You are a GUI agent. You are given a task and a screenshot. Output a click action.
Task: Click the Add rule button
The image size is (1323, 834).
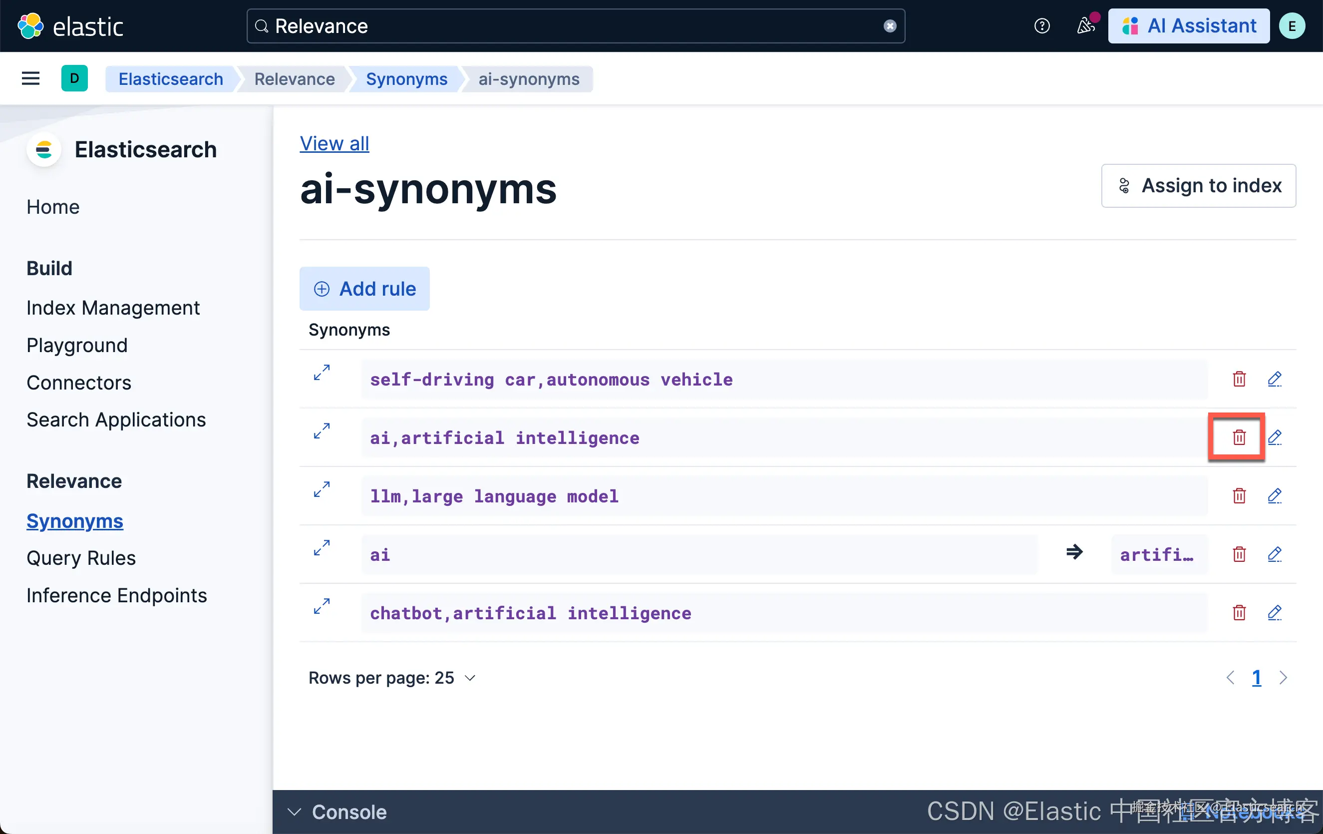364,289
